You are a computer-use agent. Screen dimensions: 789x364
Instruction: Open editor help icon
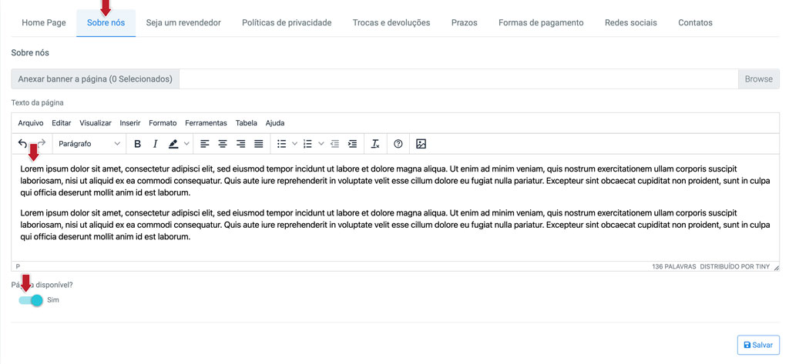click(x=398, y=144)
